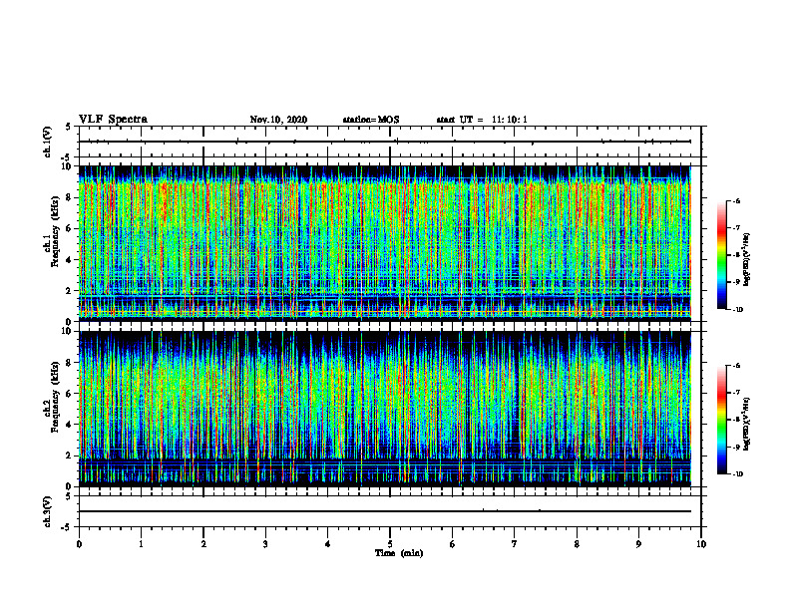Click the "1" tick label on time axis
The height and width of the screenshot is (610, 790).
click(141, 544)
